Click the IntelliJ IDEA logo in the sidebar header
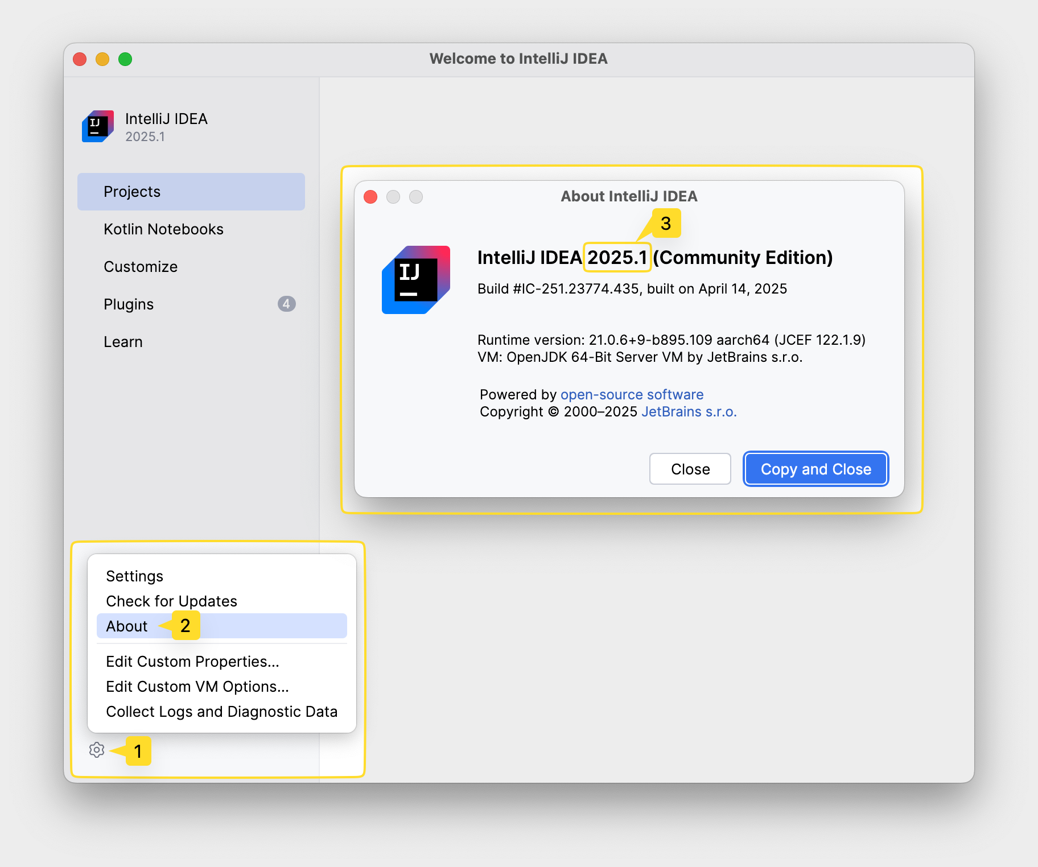The image size is (1038, 867). click(x=98, y=126)
